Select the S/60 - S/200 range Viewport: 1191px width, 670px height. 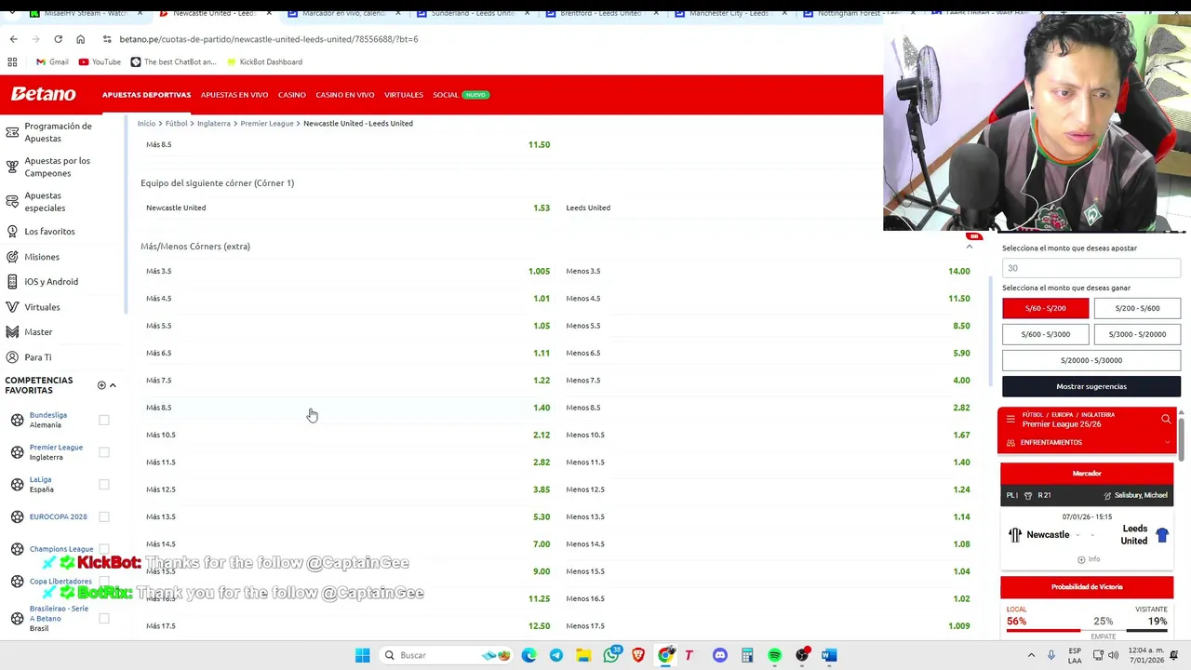tap(1046, 308)
